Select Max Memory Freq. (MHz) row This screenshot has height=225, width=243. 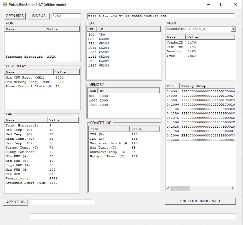pos(42,82)
